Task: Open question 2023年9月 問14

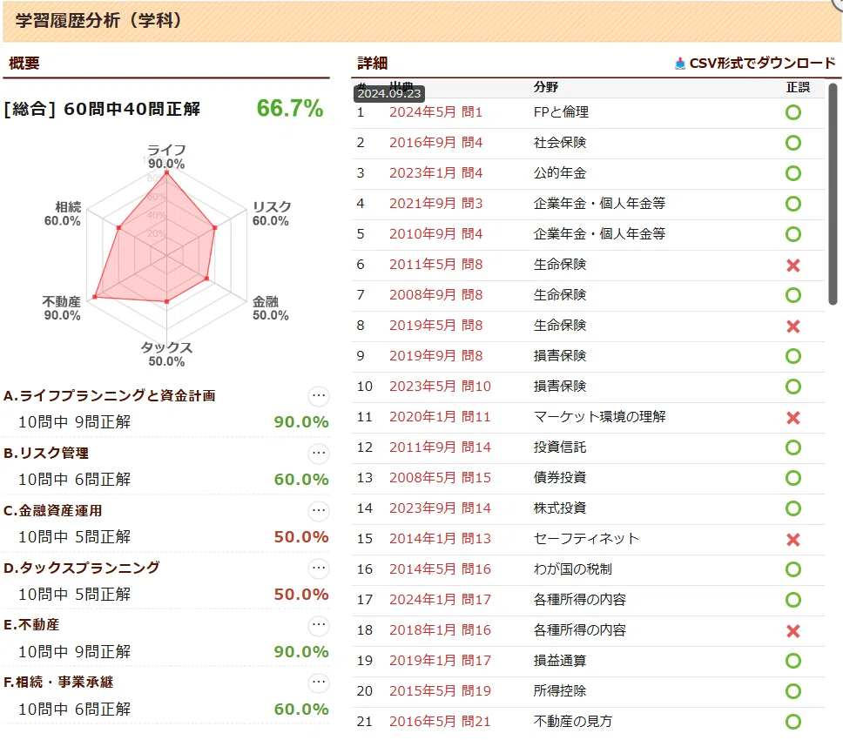Action: point(441,508)
